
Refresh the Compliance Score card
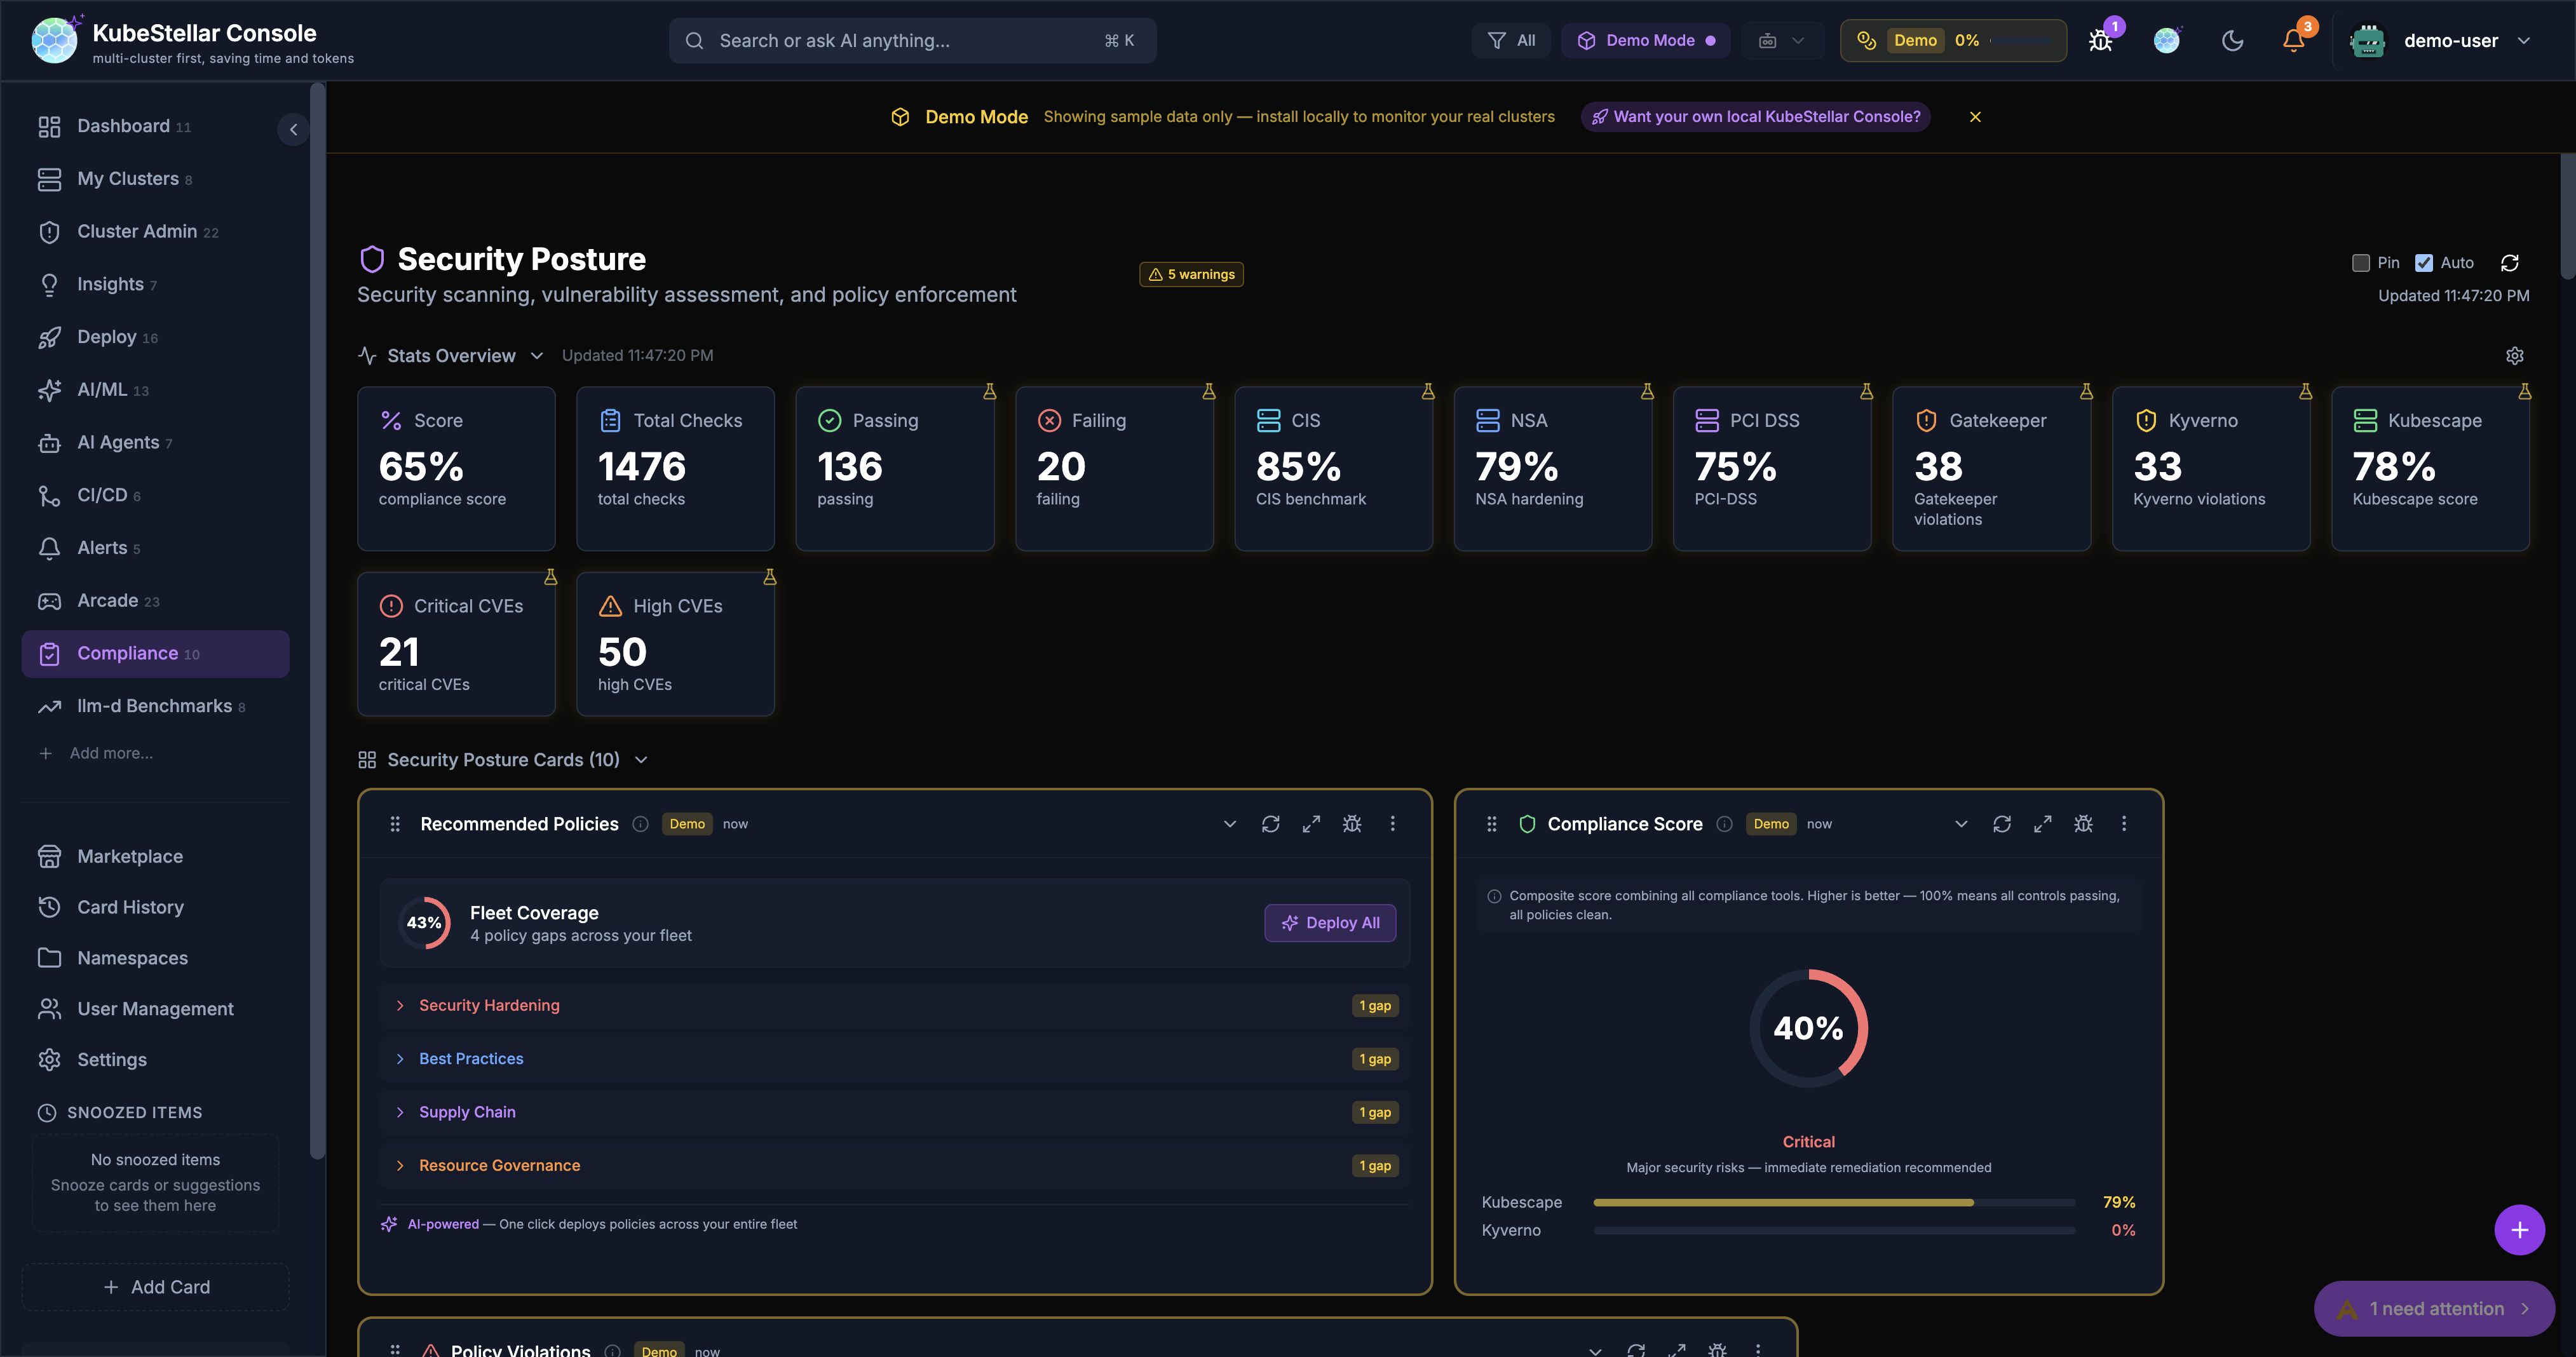(2003, 824)
